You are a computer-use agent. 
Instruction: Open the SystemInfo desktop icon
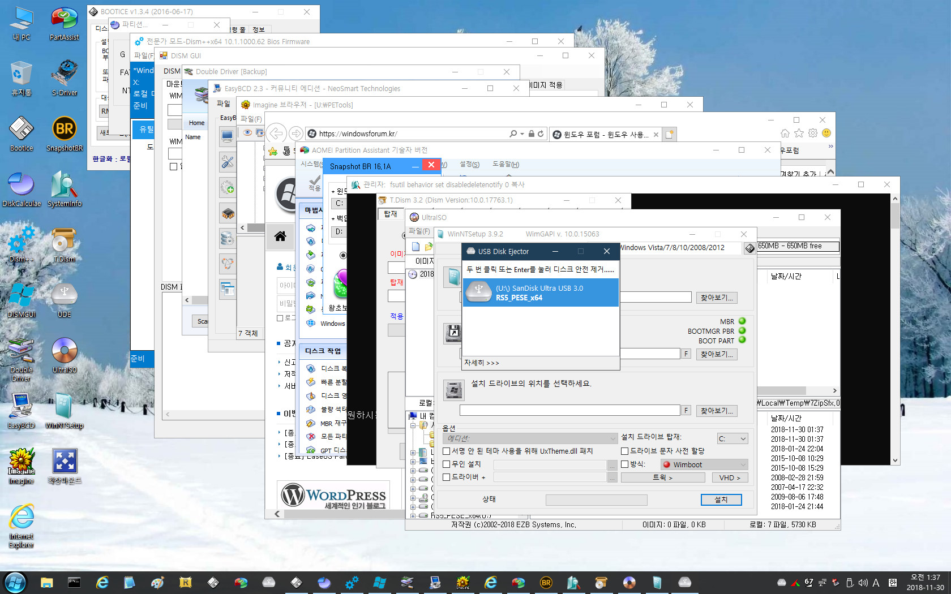tap(65, 189)
